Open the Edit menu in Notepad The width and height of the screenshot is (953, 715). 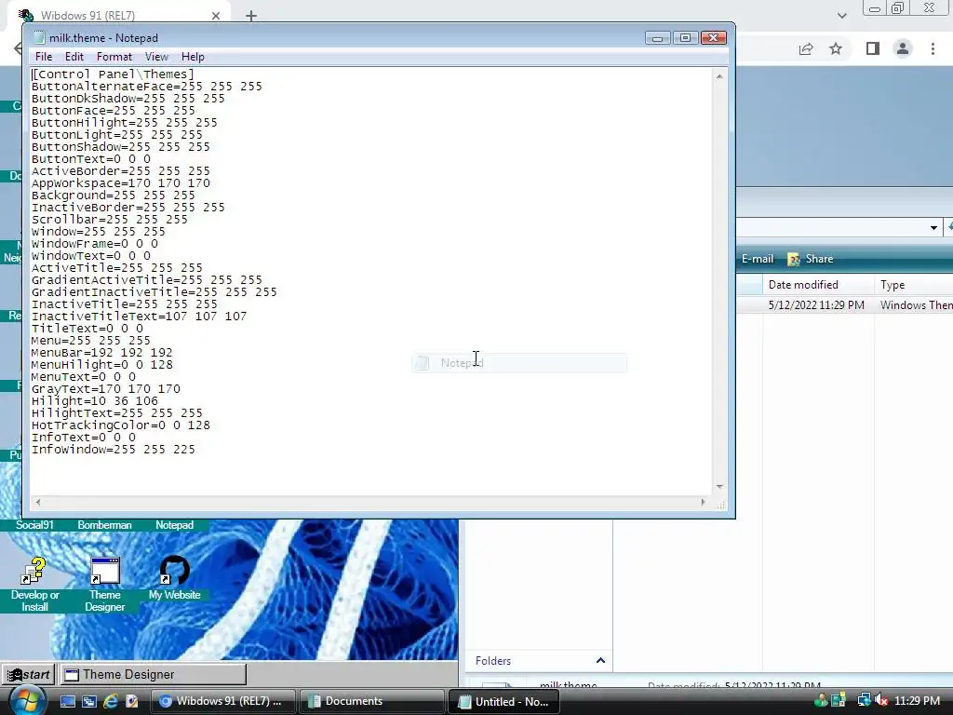pos(74,57)
